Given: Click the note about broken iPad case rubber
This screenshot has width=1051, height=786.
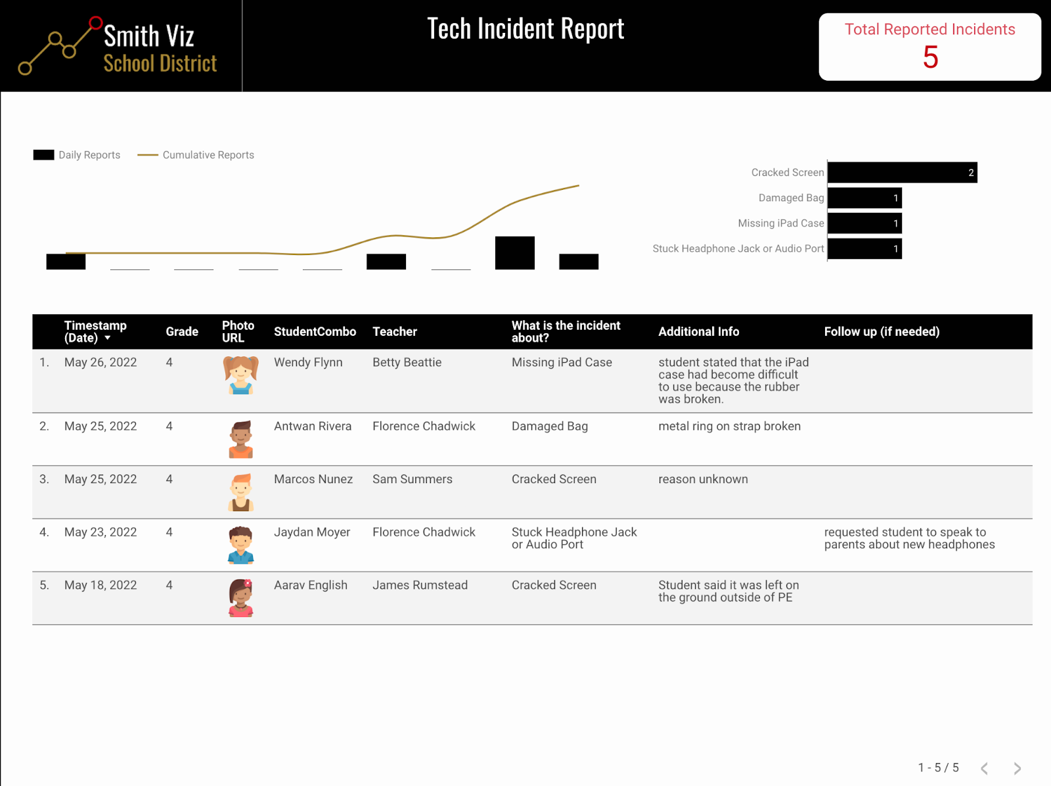Looking at the screenshot, I should (733, 381).
